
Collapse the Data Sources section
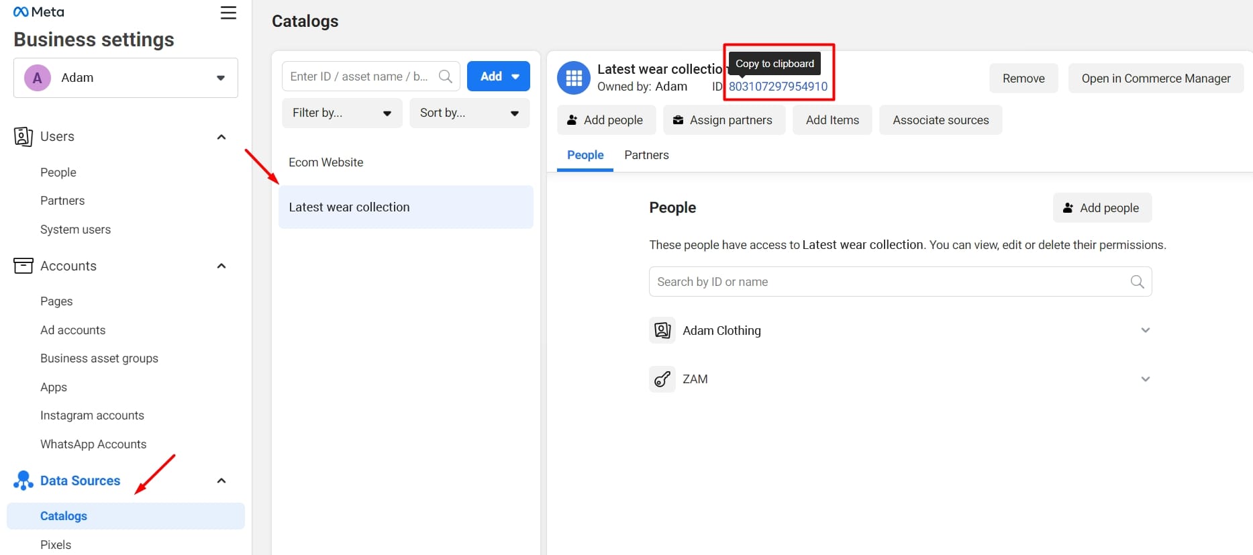point(221,481)
